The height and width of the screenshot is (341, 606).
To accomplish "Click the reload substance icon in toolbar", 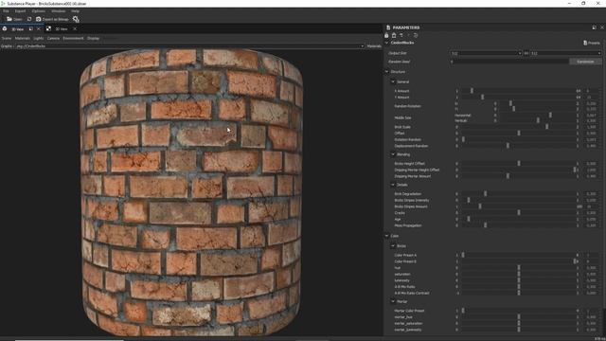I will 29,19.
